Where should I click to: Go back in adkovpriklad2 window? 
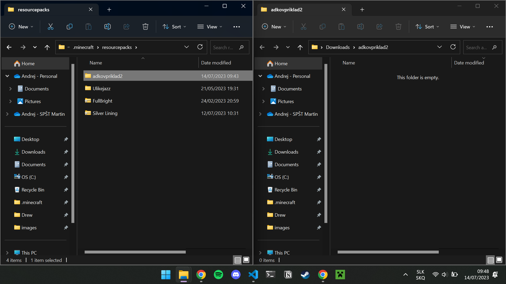pos(262,47)
